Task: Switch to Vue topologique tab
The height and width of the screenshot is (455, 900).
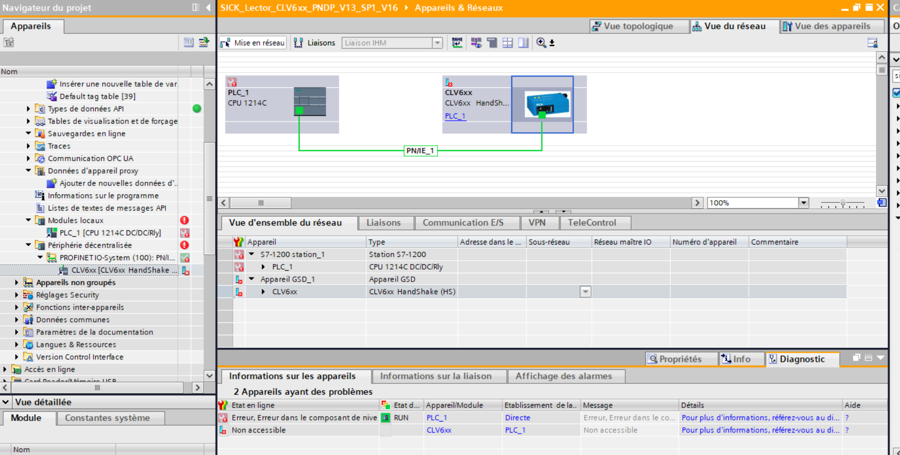Action: (x=638, y=26)
